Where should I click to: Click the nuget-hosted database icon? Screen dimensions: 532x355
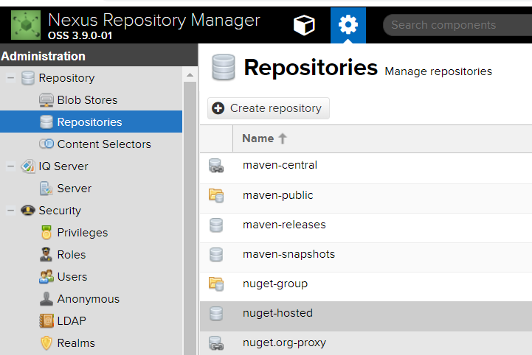pyautogui.click(x=216, y=313)
